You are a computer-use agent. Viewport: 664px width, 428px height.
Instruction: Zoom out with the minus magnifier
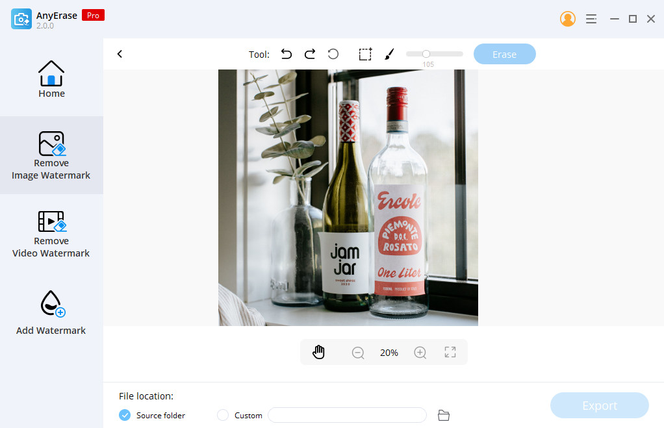[358, 353]
